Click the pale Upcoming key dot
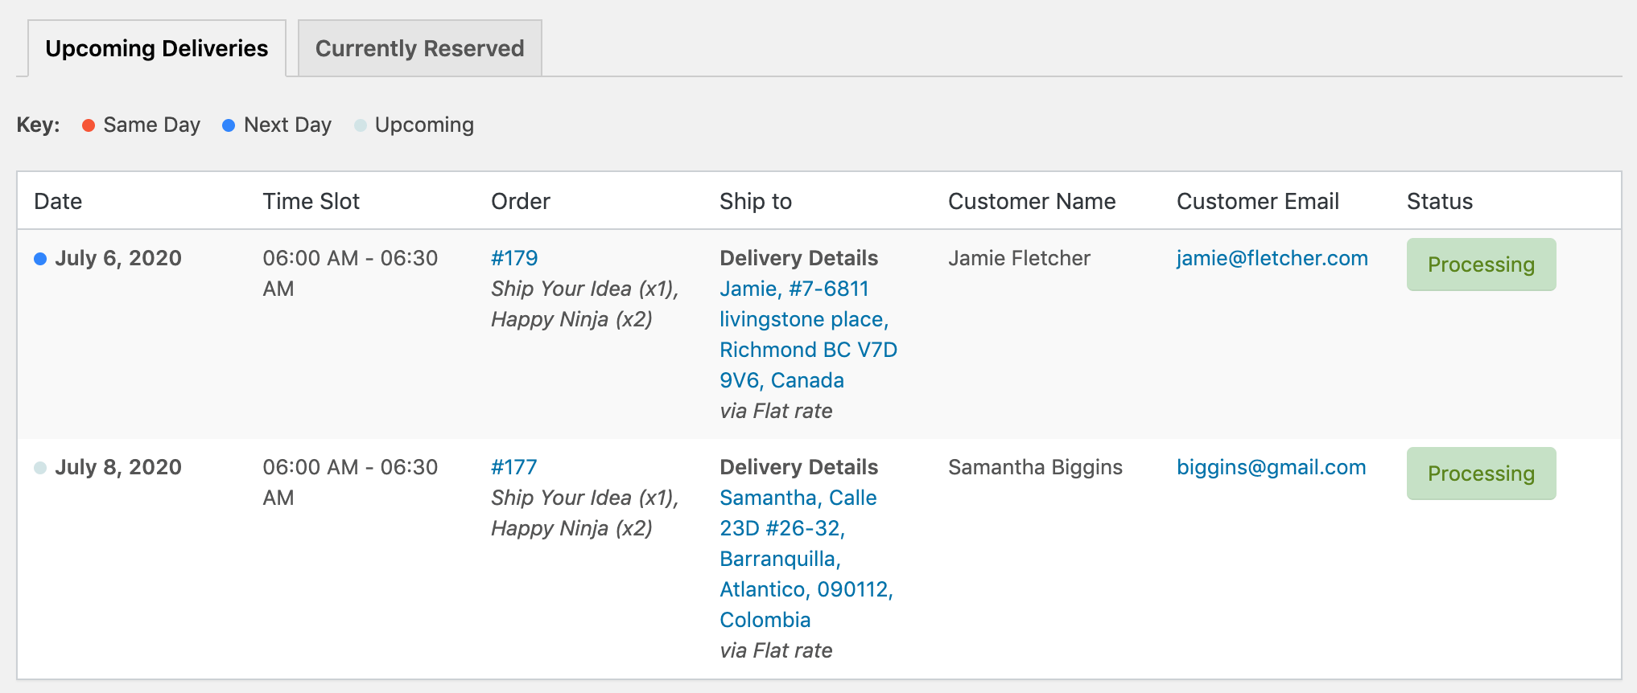Image resolution: width=1637 pixels, height=693 pixels. pyautogui.click(x=361, y=125)
